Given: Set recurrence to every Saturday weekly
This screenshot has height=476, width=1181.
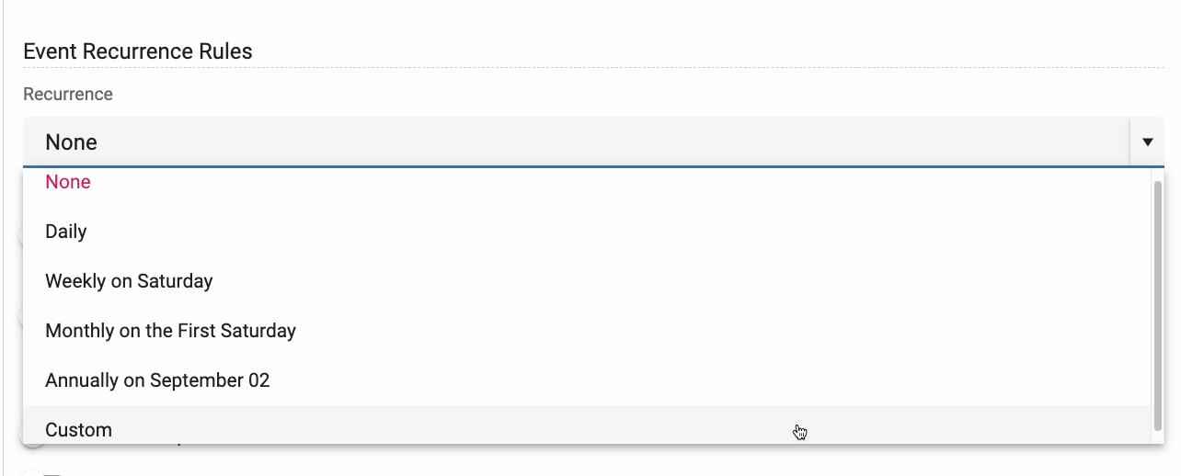Looking at the screenshot, I should pos(129,281).
